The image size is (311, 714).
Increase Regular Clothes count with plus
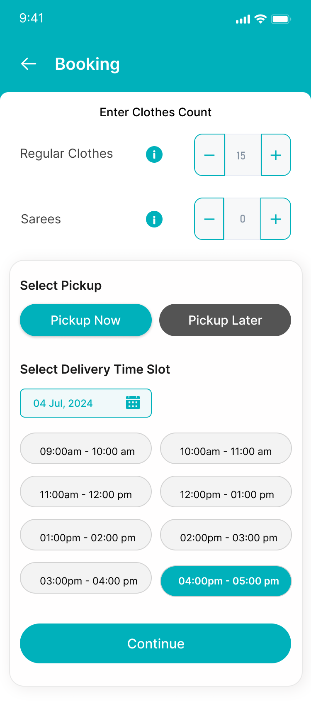[276, 155]
